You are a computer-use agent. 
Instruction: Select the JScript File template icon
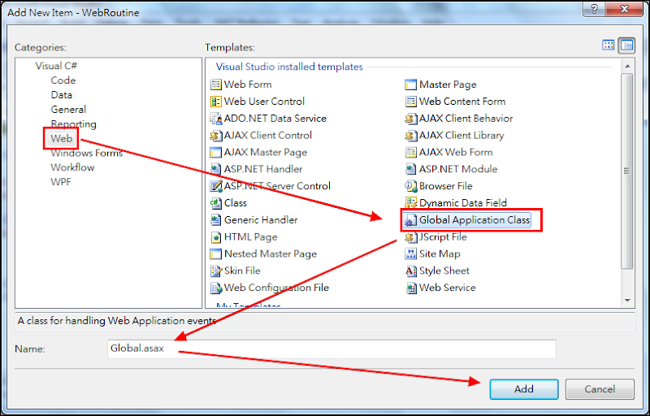(x=410, y=237)
